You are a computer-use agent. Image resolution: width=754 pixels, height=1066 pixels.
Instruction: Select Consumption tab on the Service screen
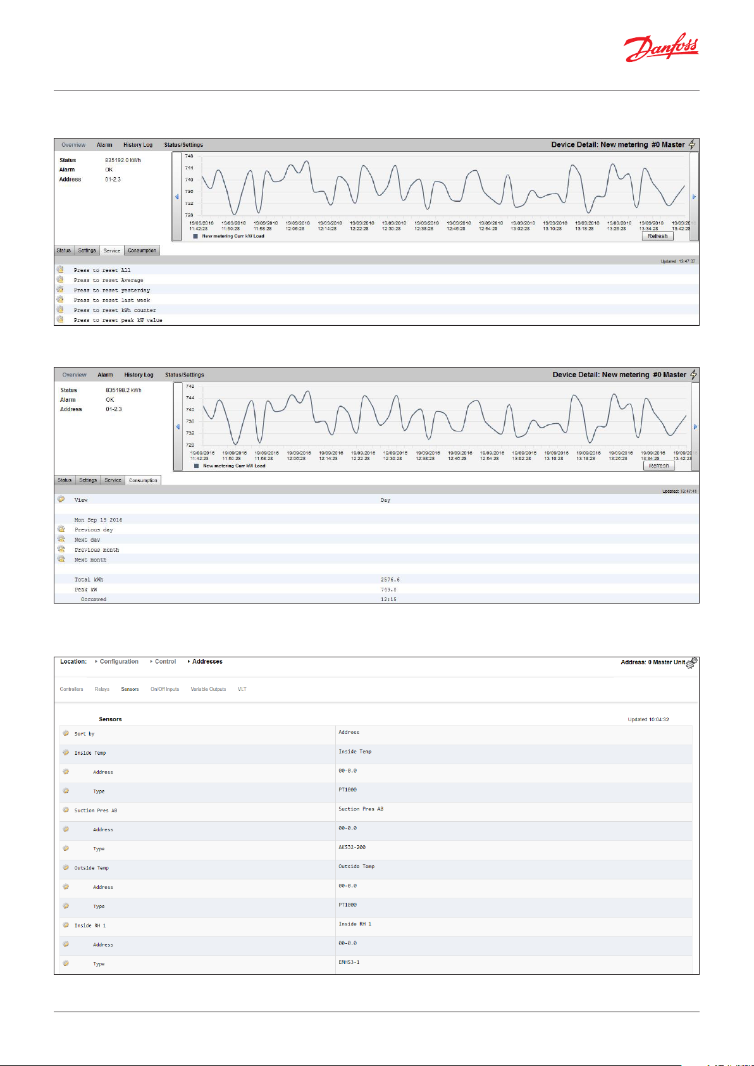(x=142, y=251)
